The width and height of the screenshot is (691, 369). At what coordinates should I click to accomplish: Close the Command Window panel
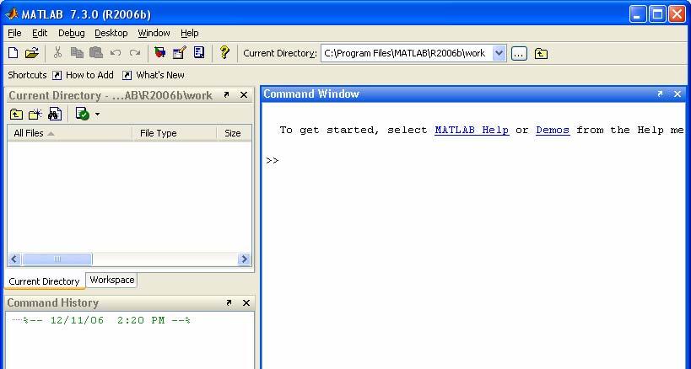pos(678,94)
